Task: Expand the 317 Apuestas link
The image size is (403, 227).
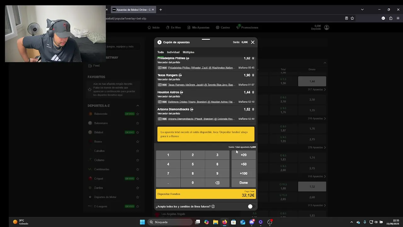Action: pos(317,90)
